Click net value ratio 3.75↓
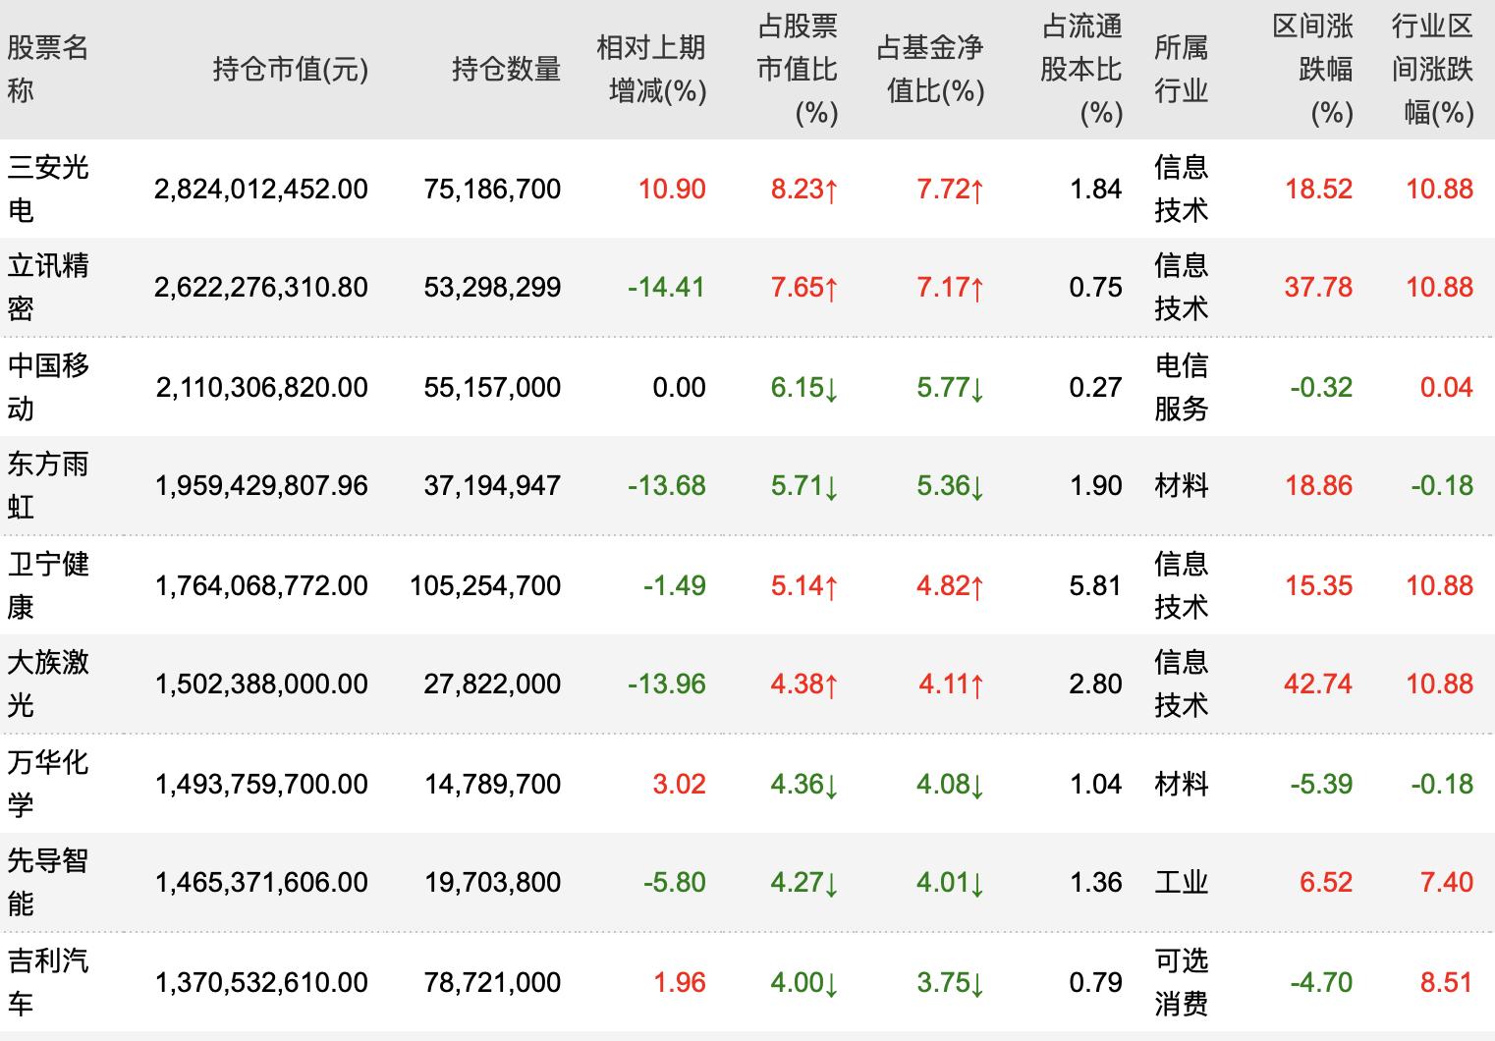The image size is (1495, 1041). [x=951, y=982]
